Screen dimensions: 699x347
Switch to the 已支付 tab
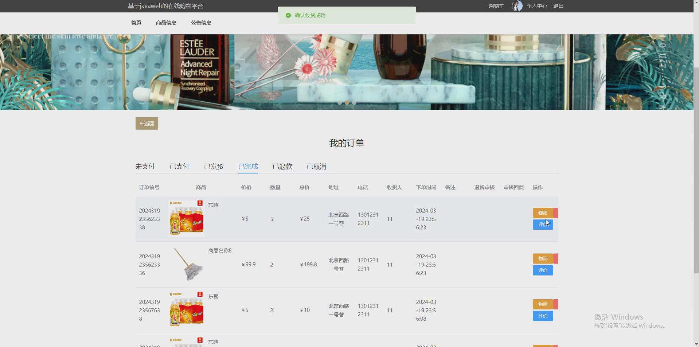179,167
